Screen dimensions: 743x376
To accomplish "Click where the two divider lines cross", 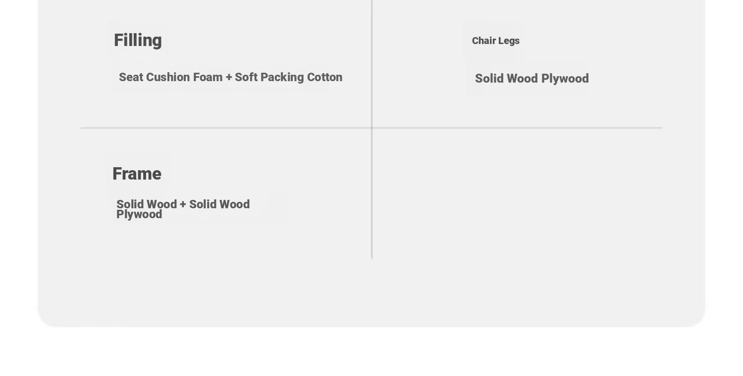I will tap(372, 128).
